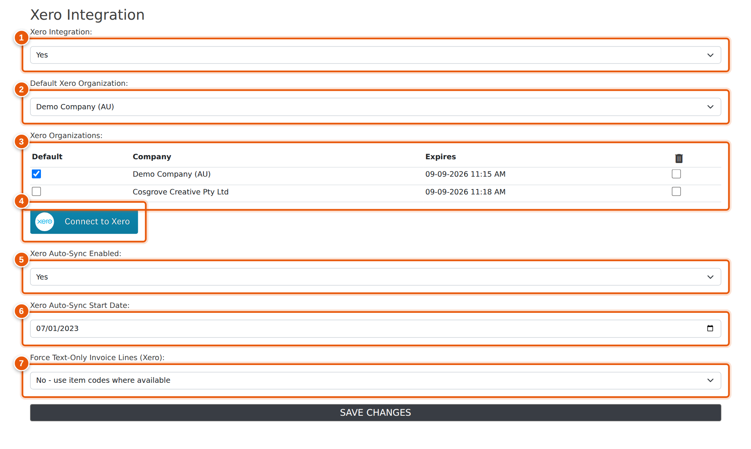Click the 'Force Text-Only Invoice Lines (Xero):' label
The height and width of the screenshot is (449, 751).
(x=97, y=357)
